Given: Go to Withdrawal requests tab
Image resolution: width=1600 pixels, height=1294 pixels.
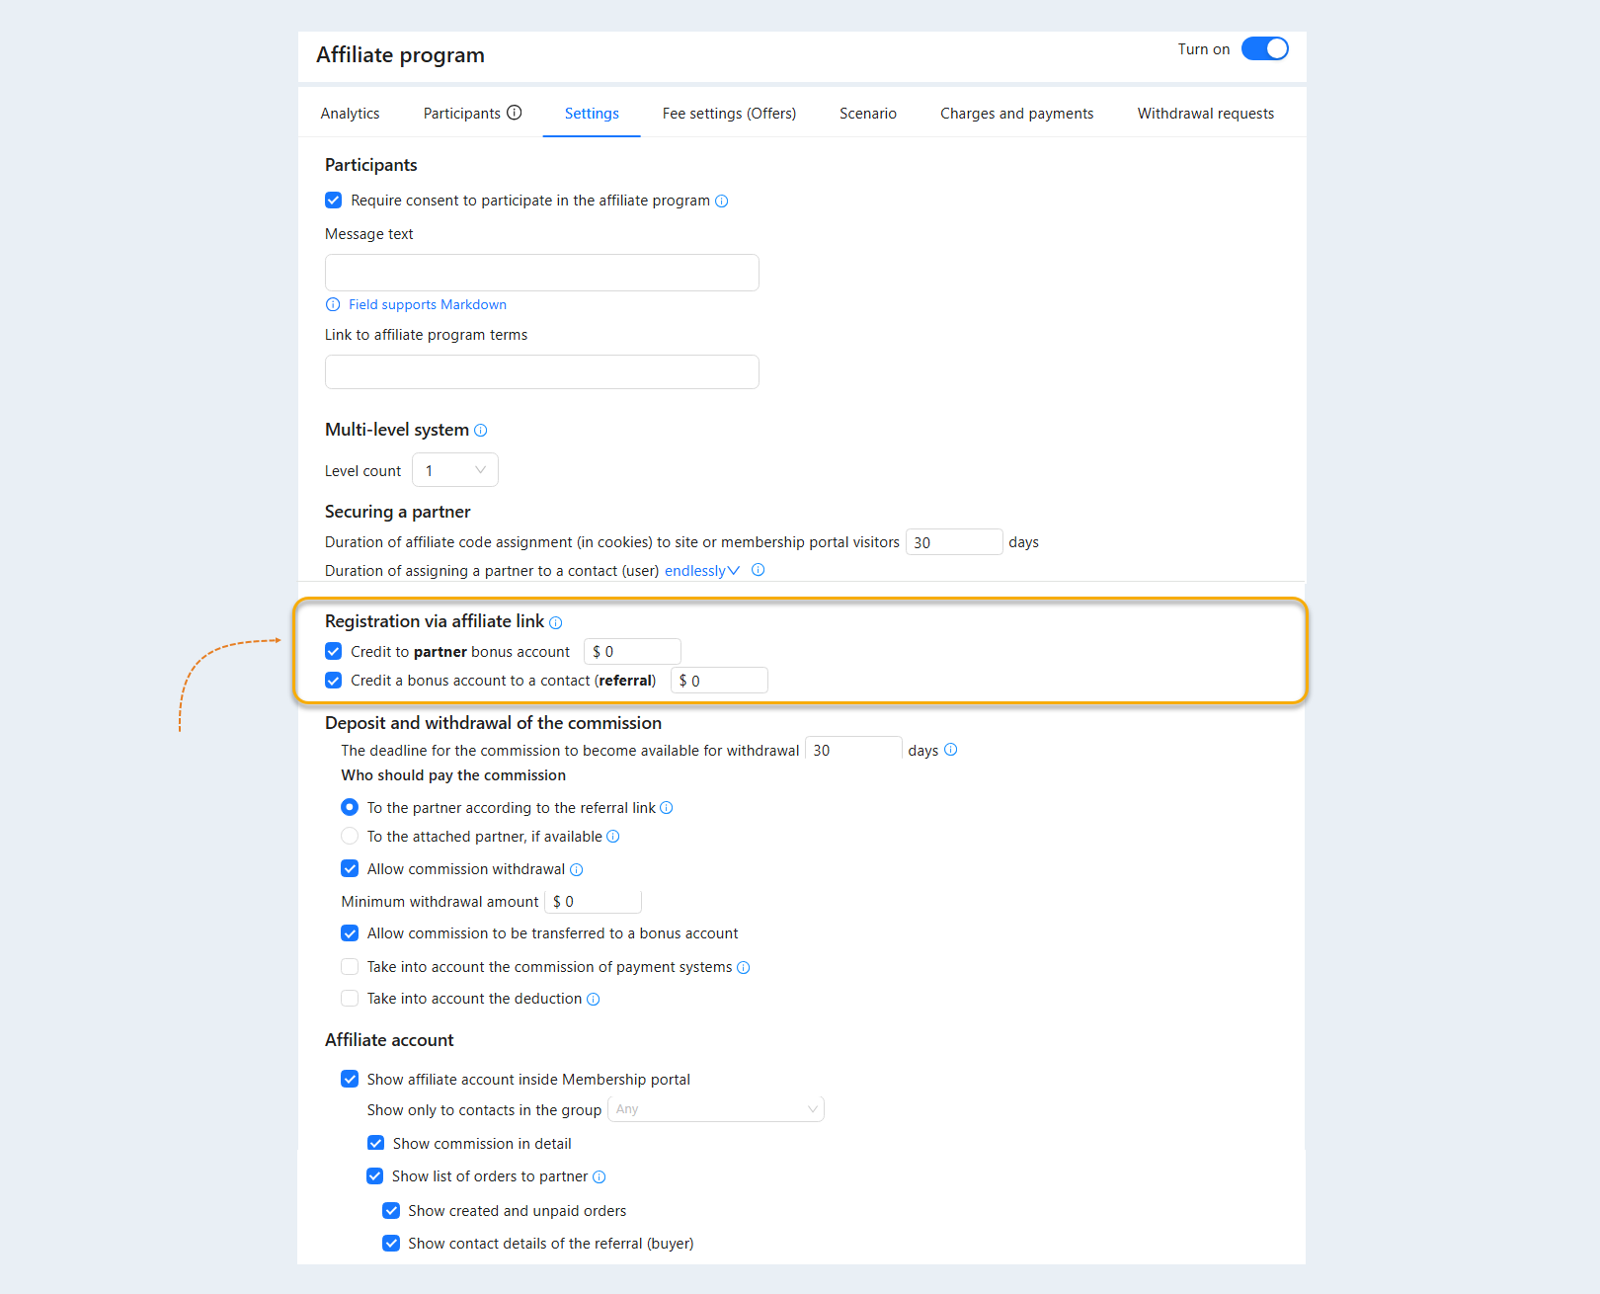Looking at the screenshot, I should [x=1206, y=114].
